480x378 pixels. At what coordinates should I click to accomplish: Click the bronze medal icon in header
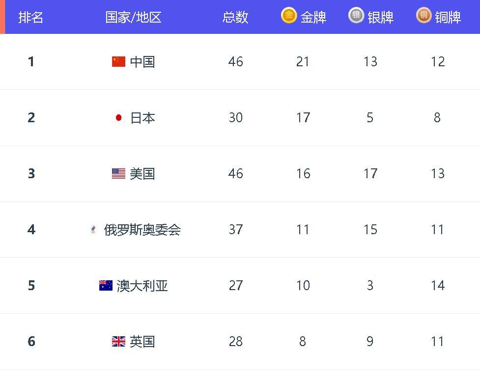point(424,15)
